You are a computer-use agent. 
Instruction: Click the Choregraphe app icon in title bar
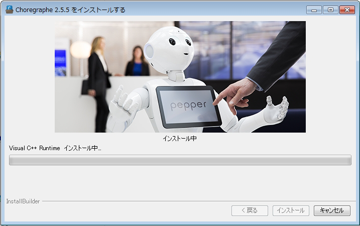click(x=9, y=10)
